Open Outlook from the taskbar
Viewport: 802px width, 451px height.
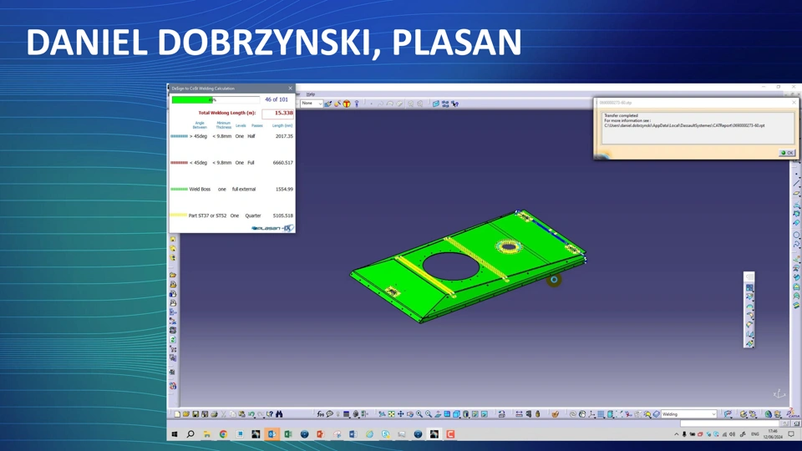pos(272,434)
